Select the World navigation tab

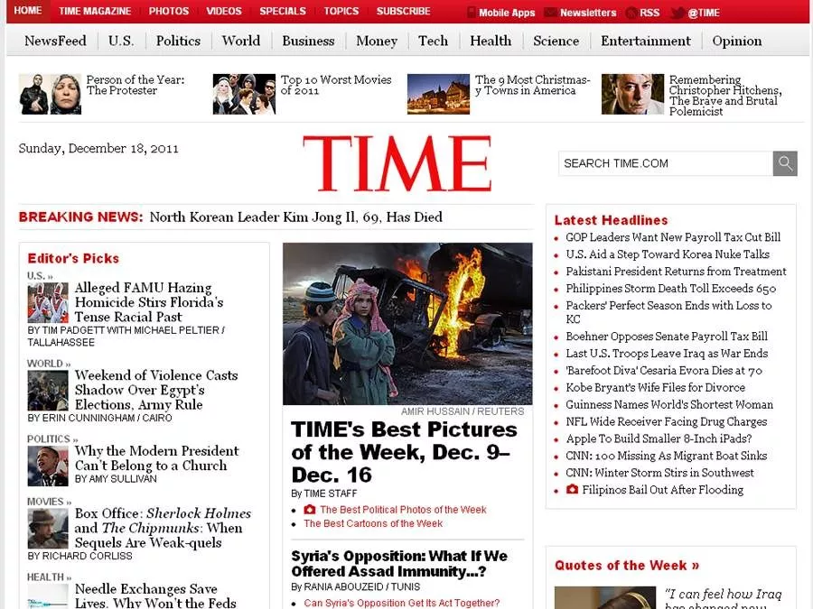241,41
